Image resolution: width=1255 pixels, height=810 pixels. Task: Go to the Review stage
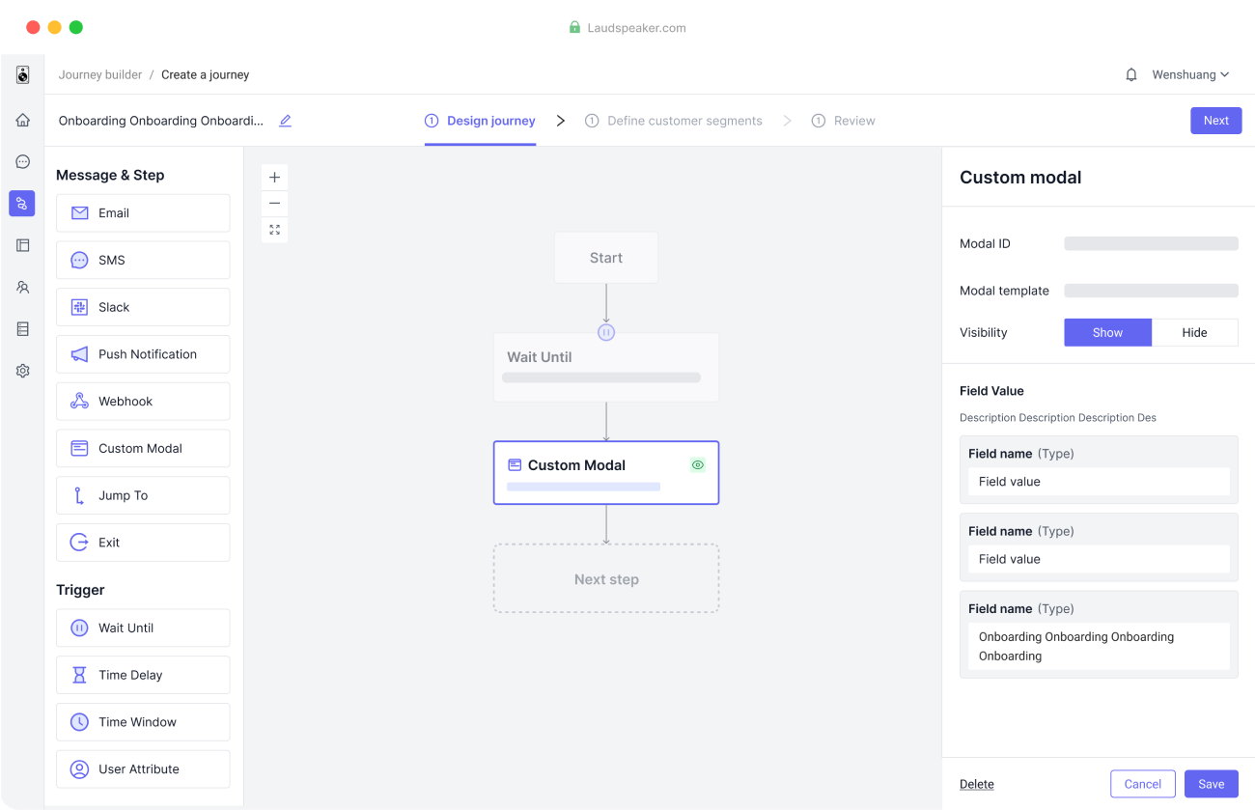pyautogui.click(x=843, y=120)
